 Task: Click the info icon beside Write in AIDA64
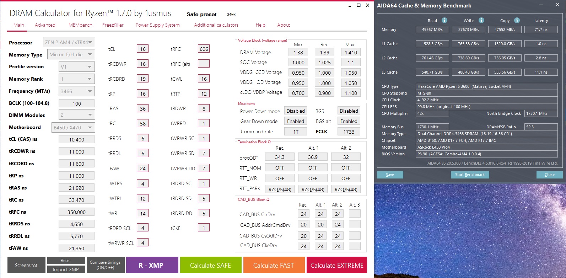(481, 20)
